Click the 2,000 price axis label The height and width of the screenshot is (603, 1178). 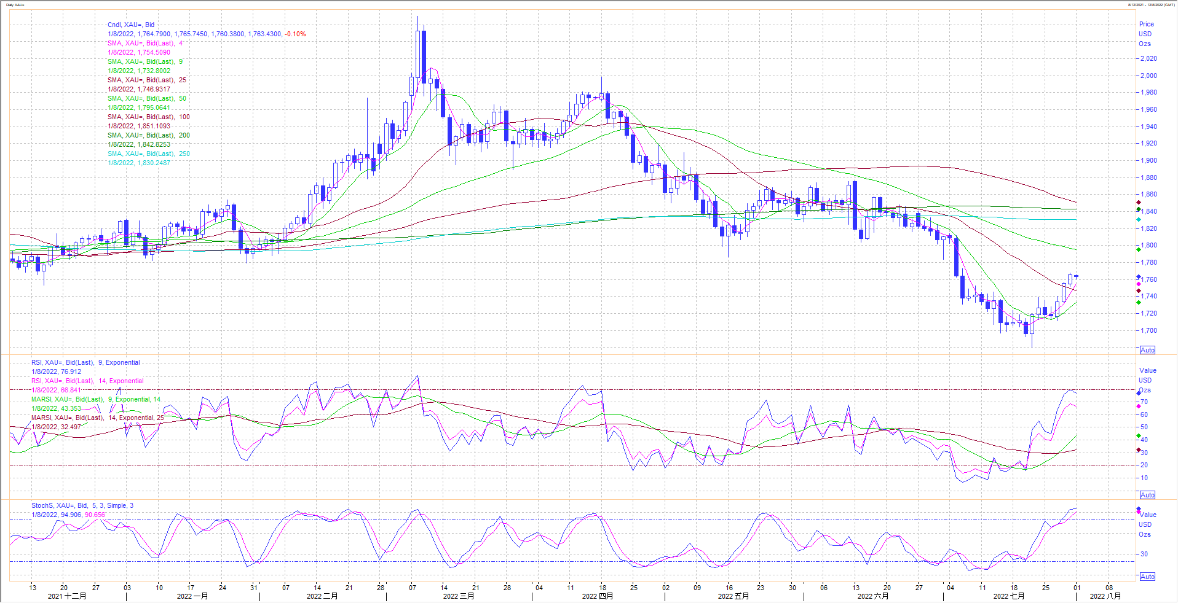(x=1148, y=76)
